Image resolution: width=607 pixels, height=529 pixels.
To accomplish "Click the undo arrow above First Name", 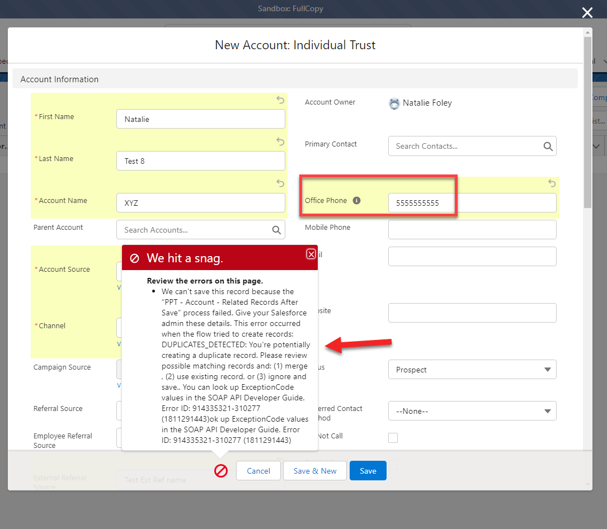I will coord(280,100).
